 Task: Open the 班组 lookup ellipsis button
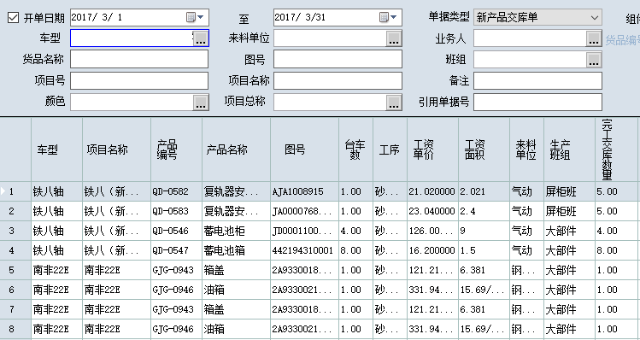point(594,60)
